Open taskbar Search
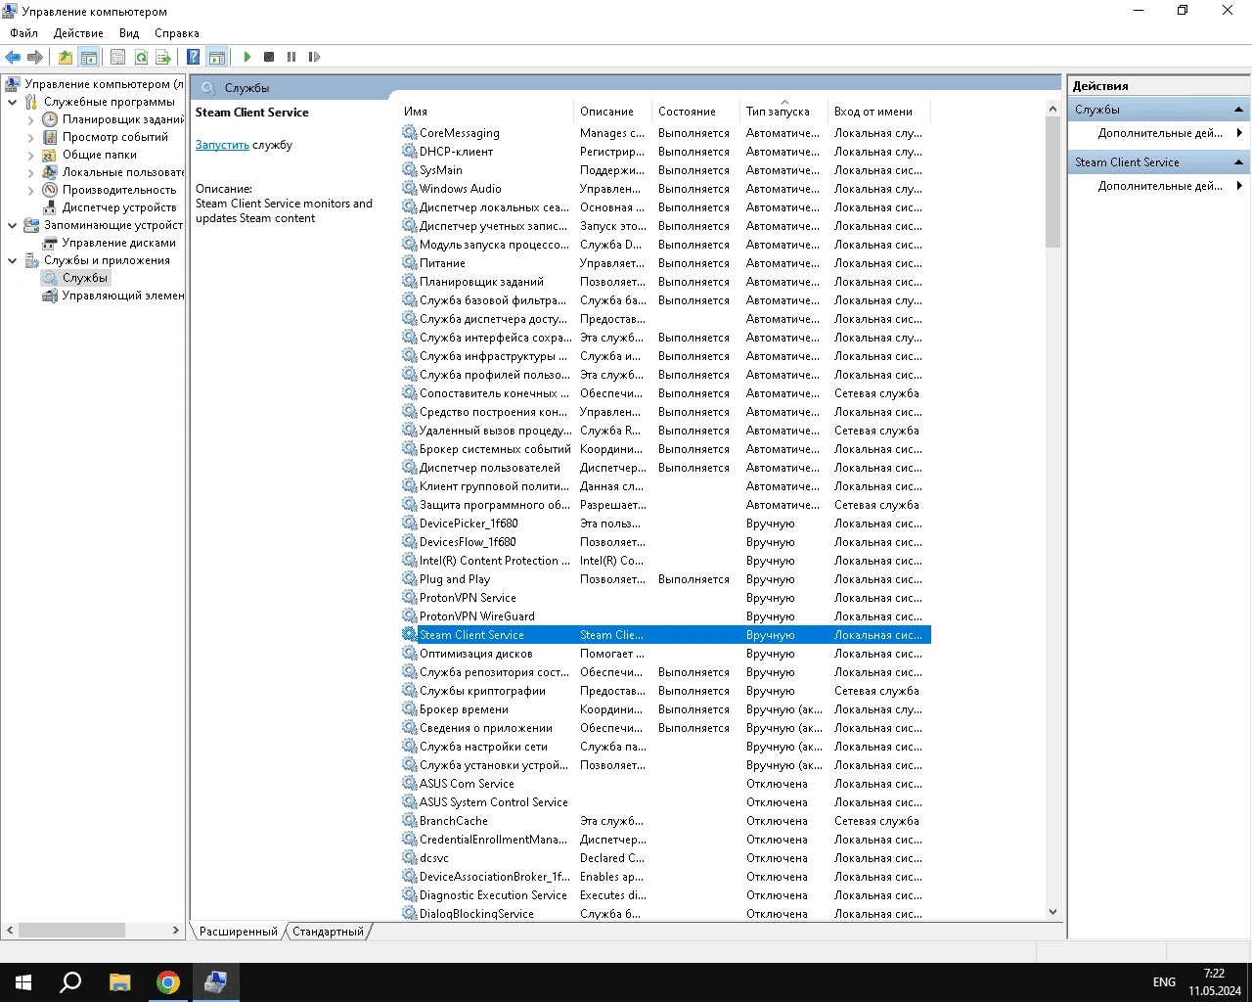This screenshot has width=1252, height=1002. click(x=70, y=982)
